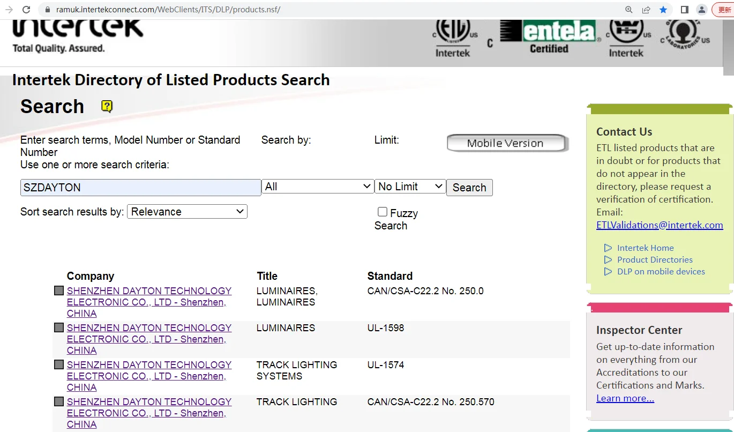Toggle the bookmark star in the address bar
734x432 pixels.
point(663,10)
